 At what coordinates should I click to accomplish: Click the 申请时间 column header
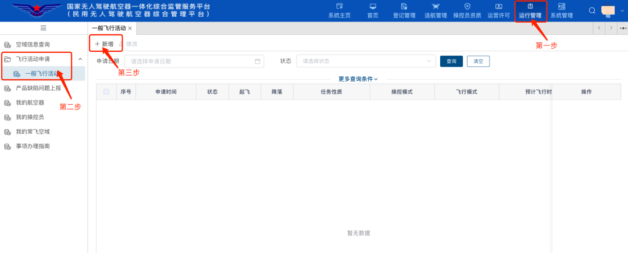coord(166,92)
